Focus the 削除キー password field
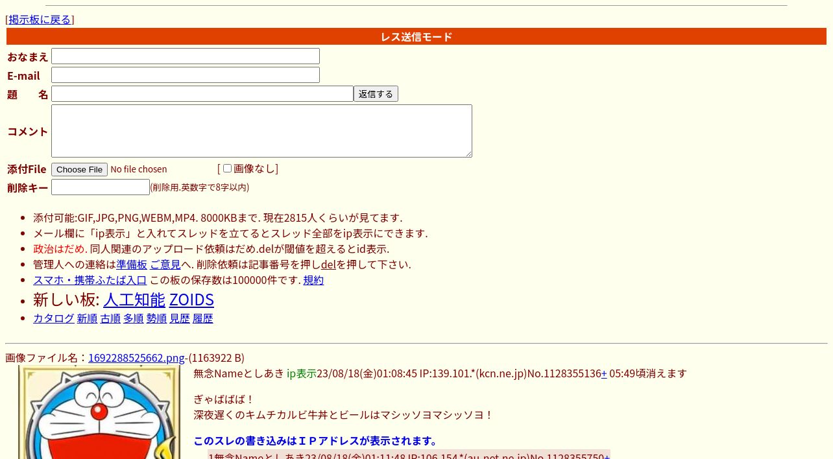This screenshot has width=833, height=459. (x=101, y=187)
